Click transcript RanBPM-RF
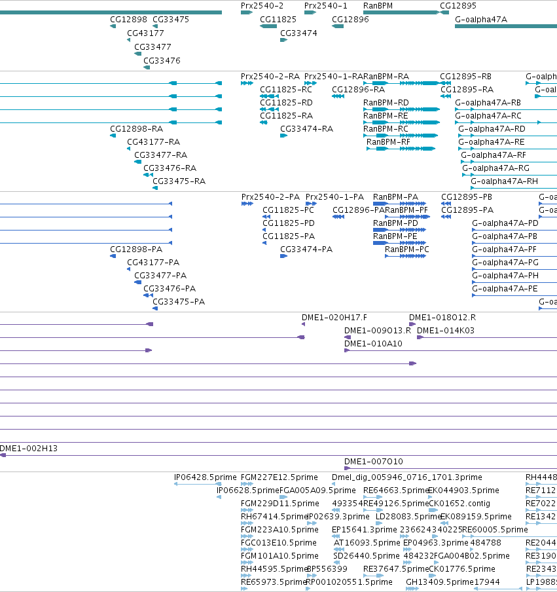The height and width of the screenshot is (592, 557). [388, 142]
